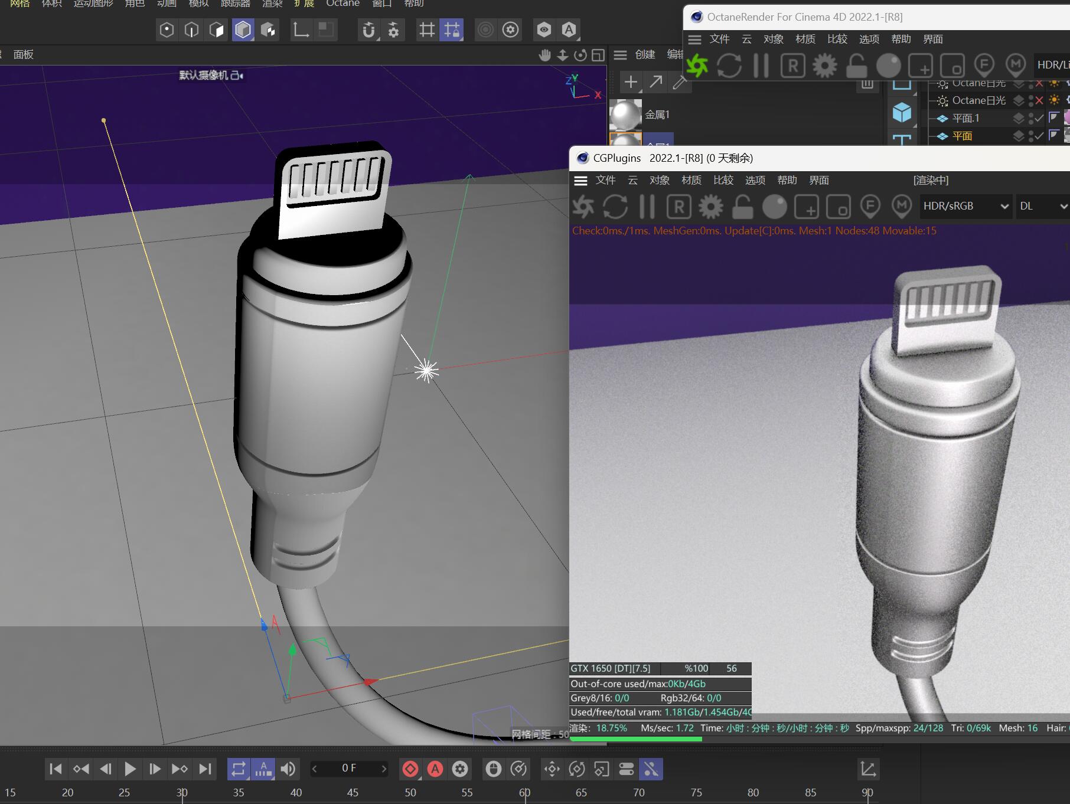Open the 创建 menu in material manager
The width and height of the screenshot is (1070, 804).
645,54
